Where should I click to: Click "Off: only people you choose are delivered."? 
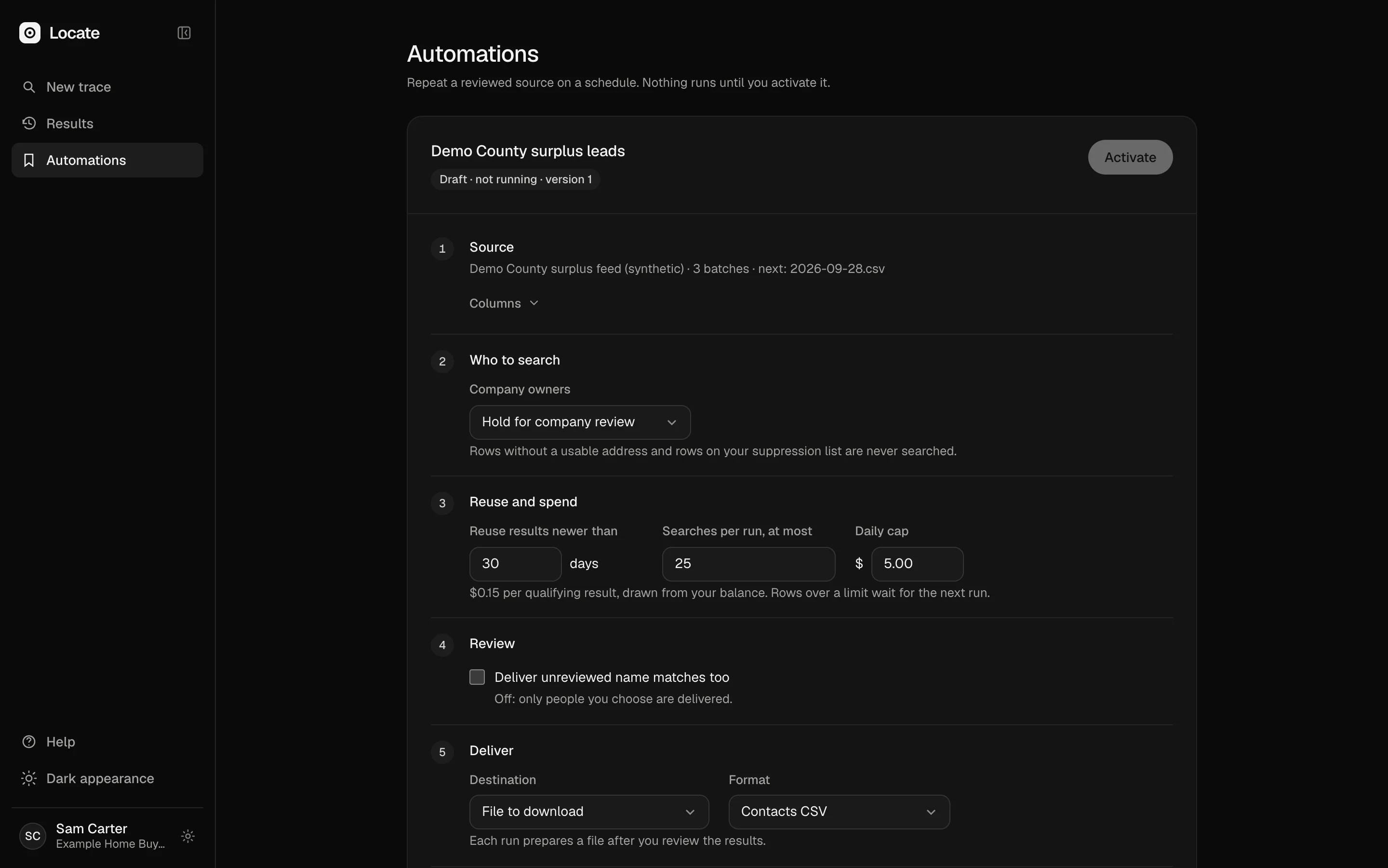pos(613,699)
